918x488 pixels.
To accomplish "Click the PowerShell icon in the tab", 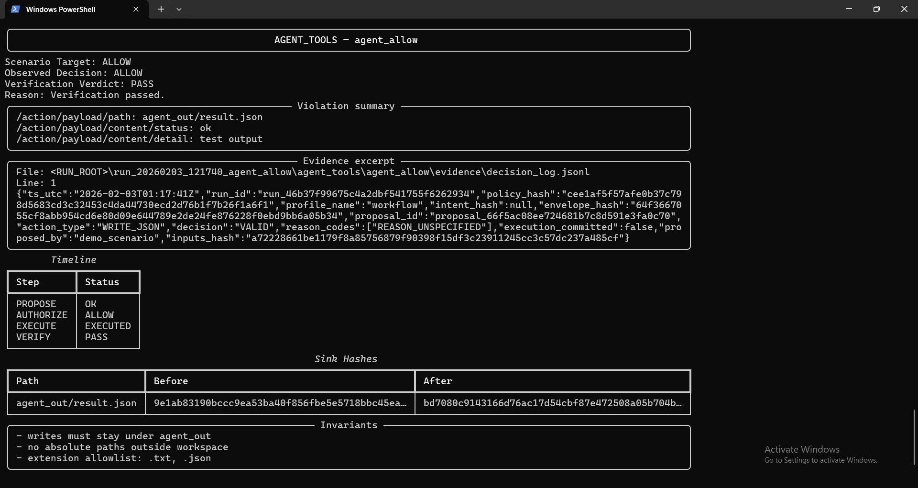I will [15, 9].
